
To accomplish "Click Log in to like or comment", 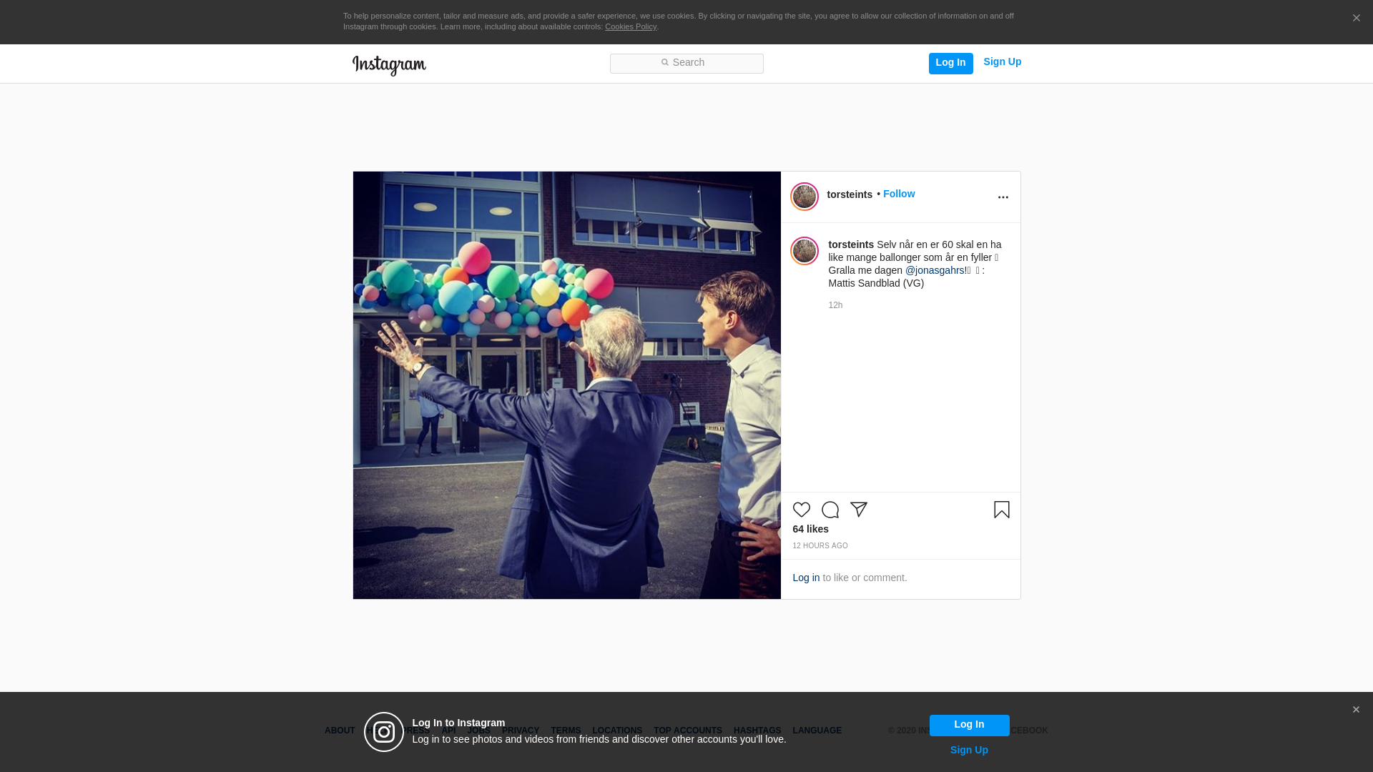I will point(806,578).
